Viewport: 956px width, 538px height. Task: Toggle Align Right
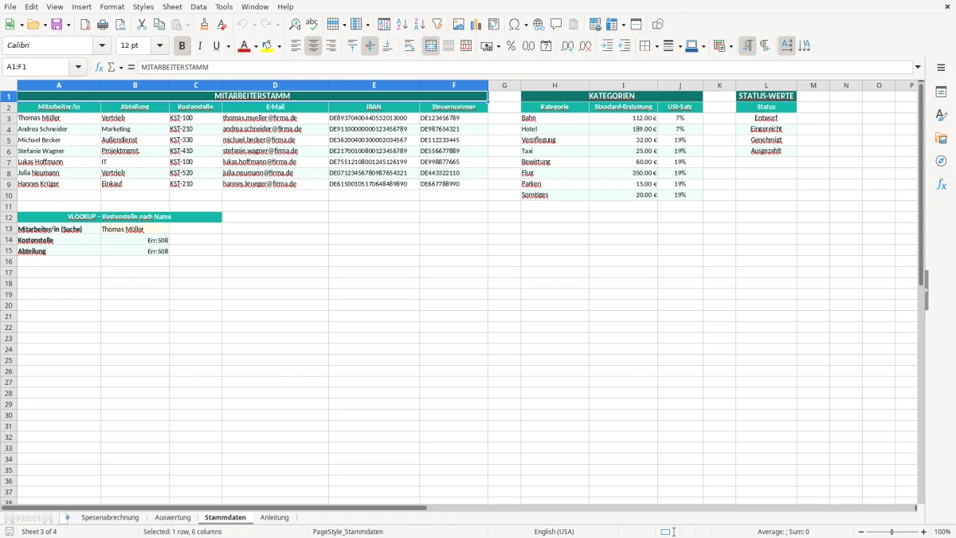click(x=331, y=46)
